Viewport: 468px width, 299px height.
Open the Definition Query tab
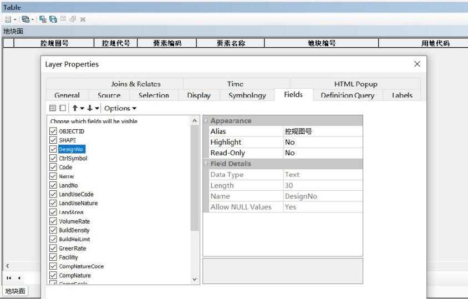(347, 95)
